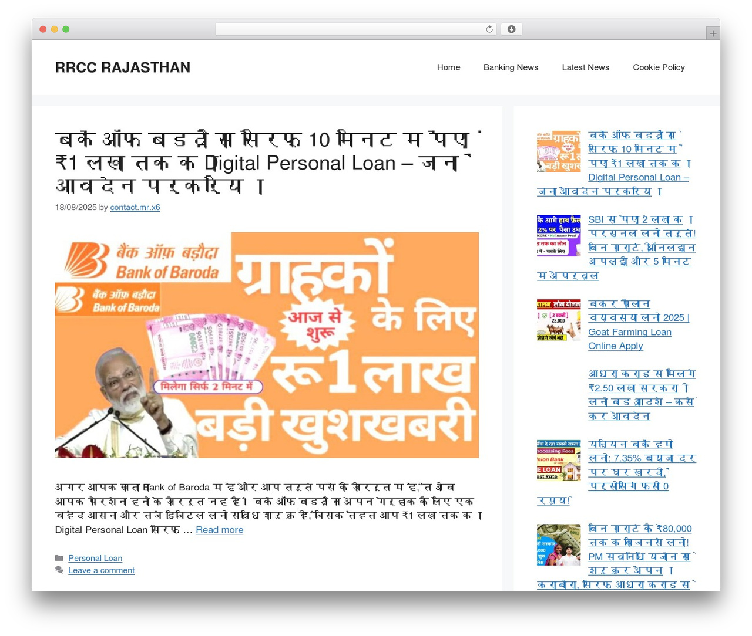752x636 pixels.
Task: Click the Read more link
Action: click(x=219, y=530)
